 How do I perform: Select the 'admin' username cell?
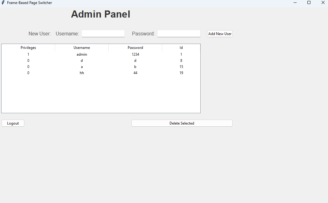[x=82, y=54]
